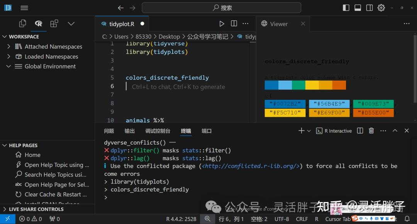Image resolution: width=417 pixels, height=224 pixels.
Task: Select the zoom magnifier icon in the status bar
Action: click(207, 219)
